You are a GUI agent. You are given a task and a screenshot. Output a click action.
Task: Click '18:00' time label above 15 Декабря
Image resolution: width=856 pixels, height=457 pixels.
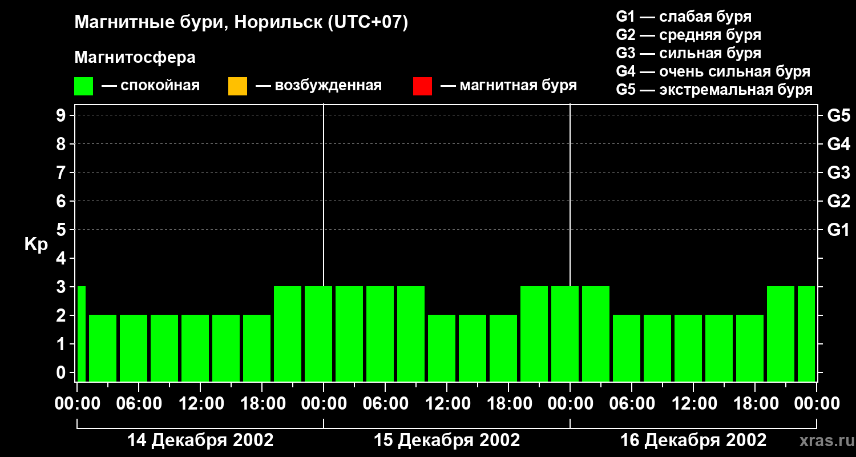(508, 404)
